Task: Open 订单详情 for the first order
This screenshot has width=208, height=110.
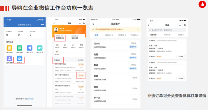Action: coord(180,56)
